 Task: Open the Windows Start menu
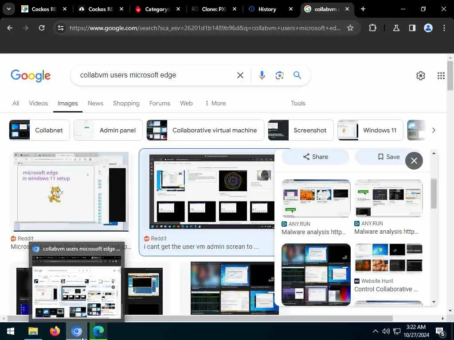coord(11,331)
